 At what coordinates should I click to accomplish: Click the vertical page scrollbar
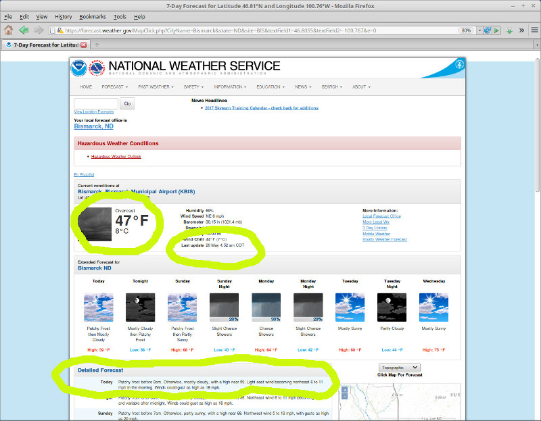pos(537,124)
